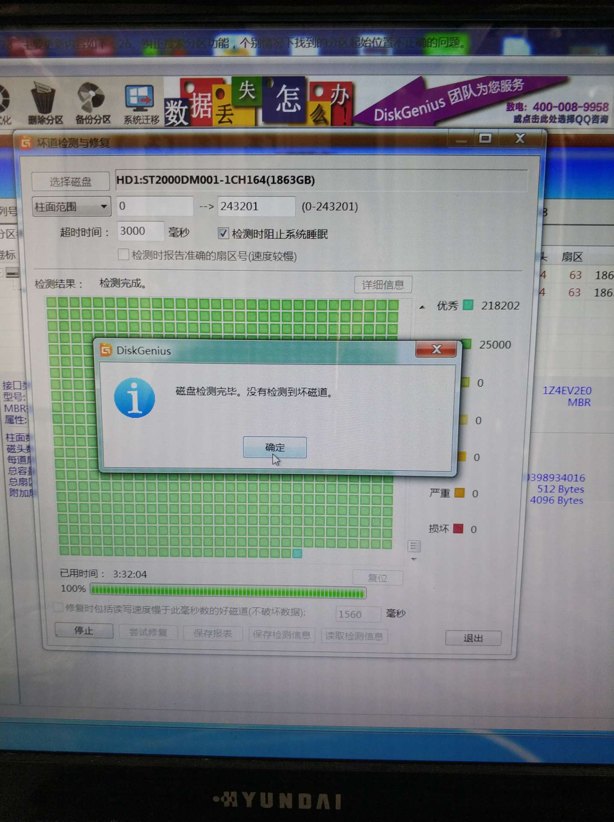The width and height of the screenshot is (614, 822).
Task: Click the 保存检测信息 button
Action: pyautogui.click(x=282, y=635)
